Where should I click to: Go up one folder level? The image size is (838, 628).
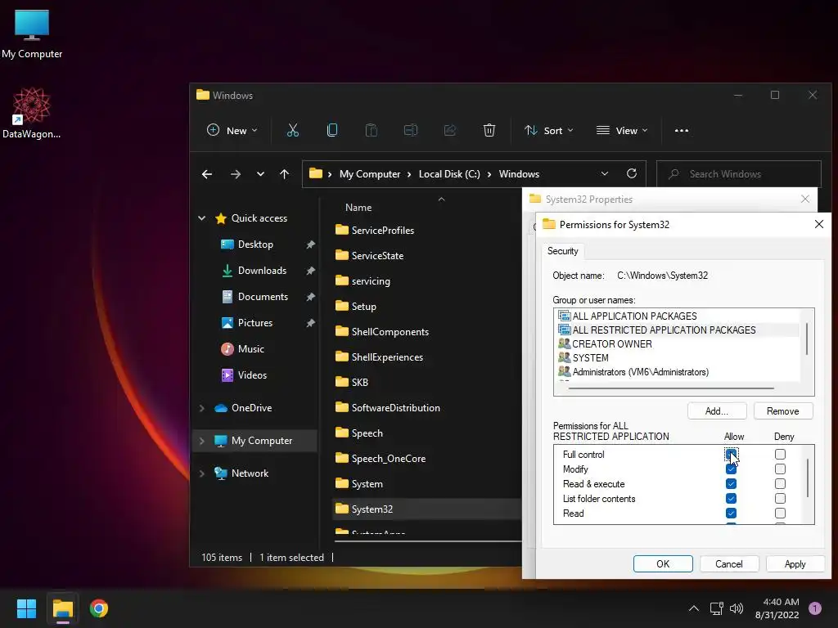click(x=284, y=174)
